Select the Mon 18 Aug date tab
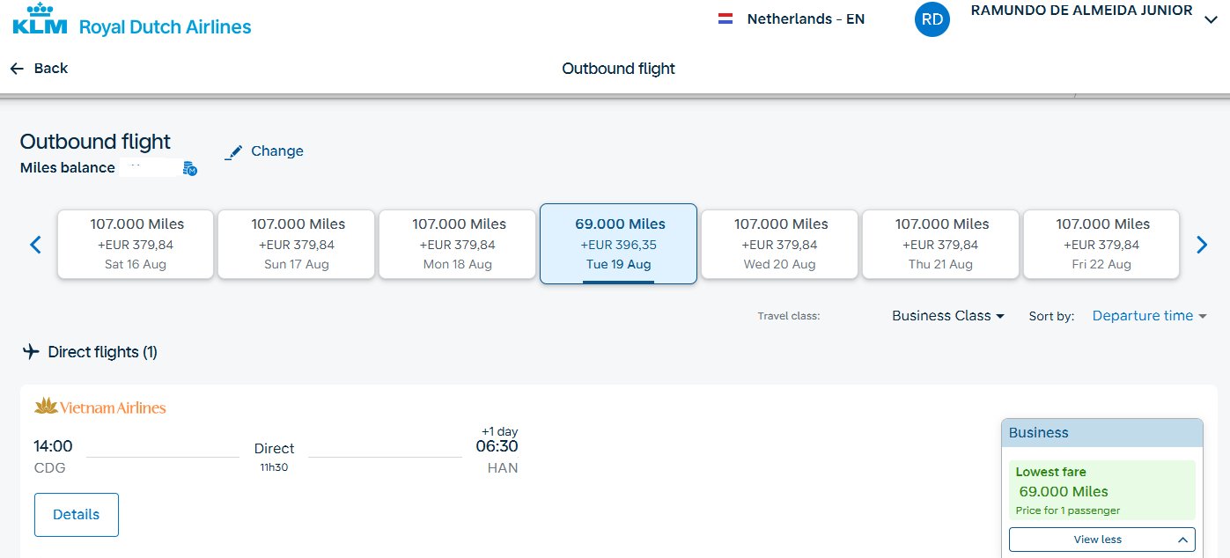Viewport: 1230px width, 558px height. (457, 244)
